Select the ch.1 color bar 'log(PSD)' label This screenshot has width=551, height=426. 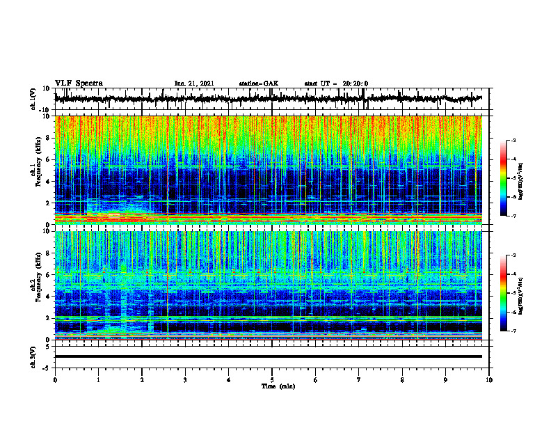pos(521,182)
